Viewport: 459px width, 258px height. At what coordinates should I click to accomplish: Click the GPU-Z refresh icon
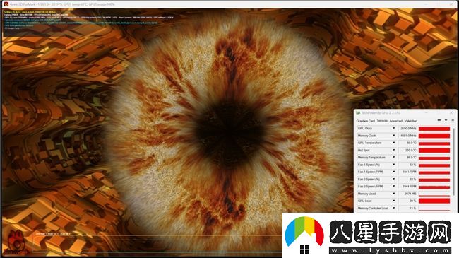pos(446,120)
